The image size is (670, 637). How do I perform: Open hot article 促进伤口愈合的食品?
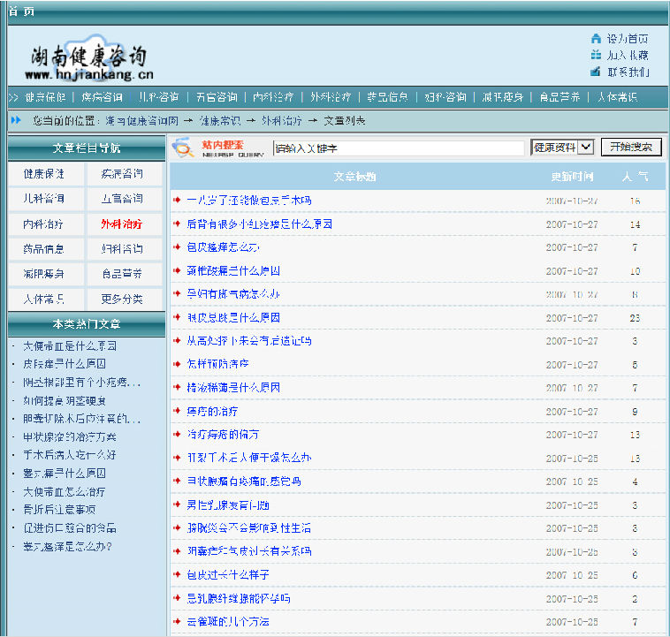70,527
